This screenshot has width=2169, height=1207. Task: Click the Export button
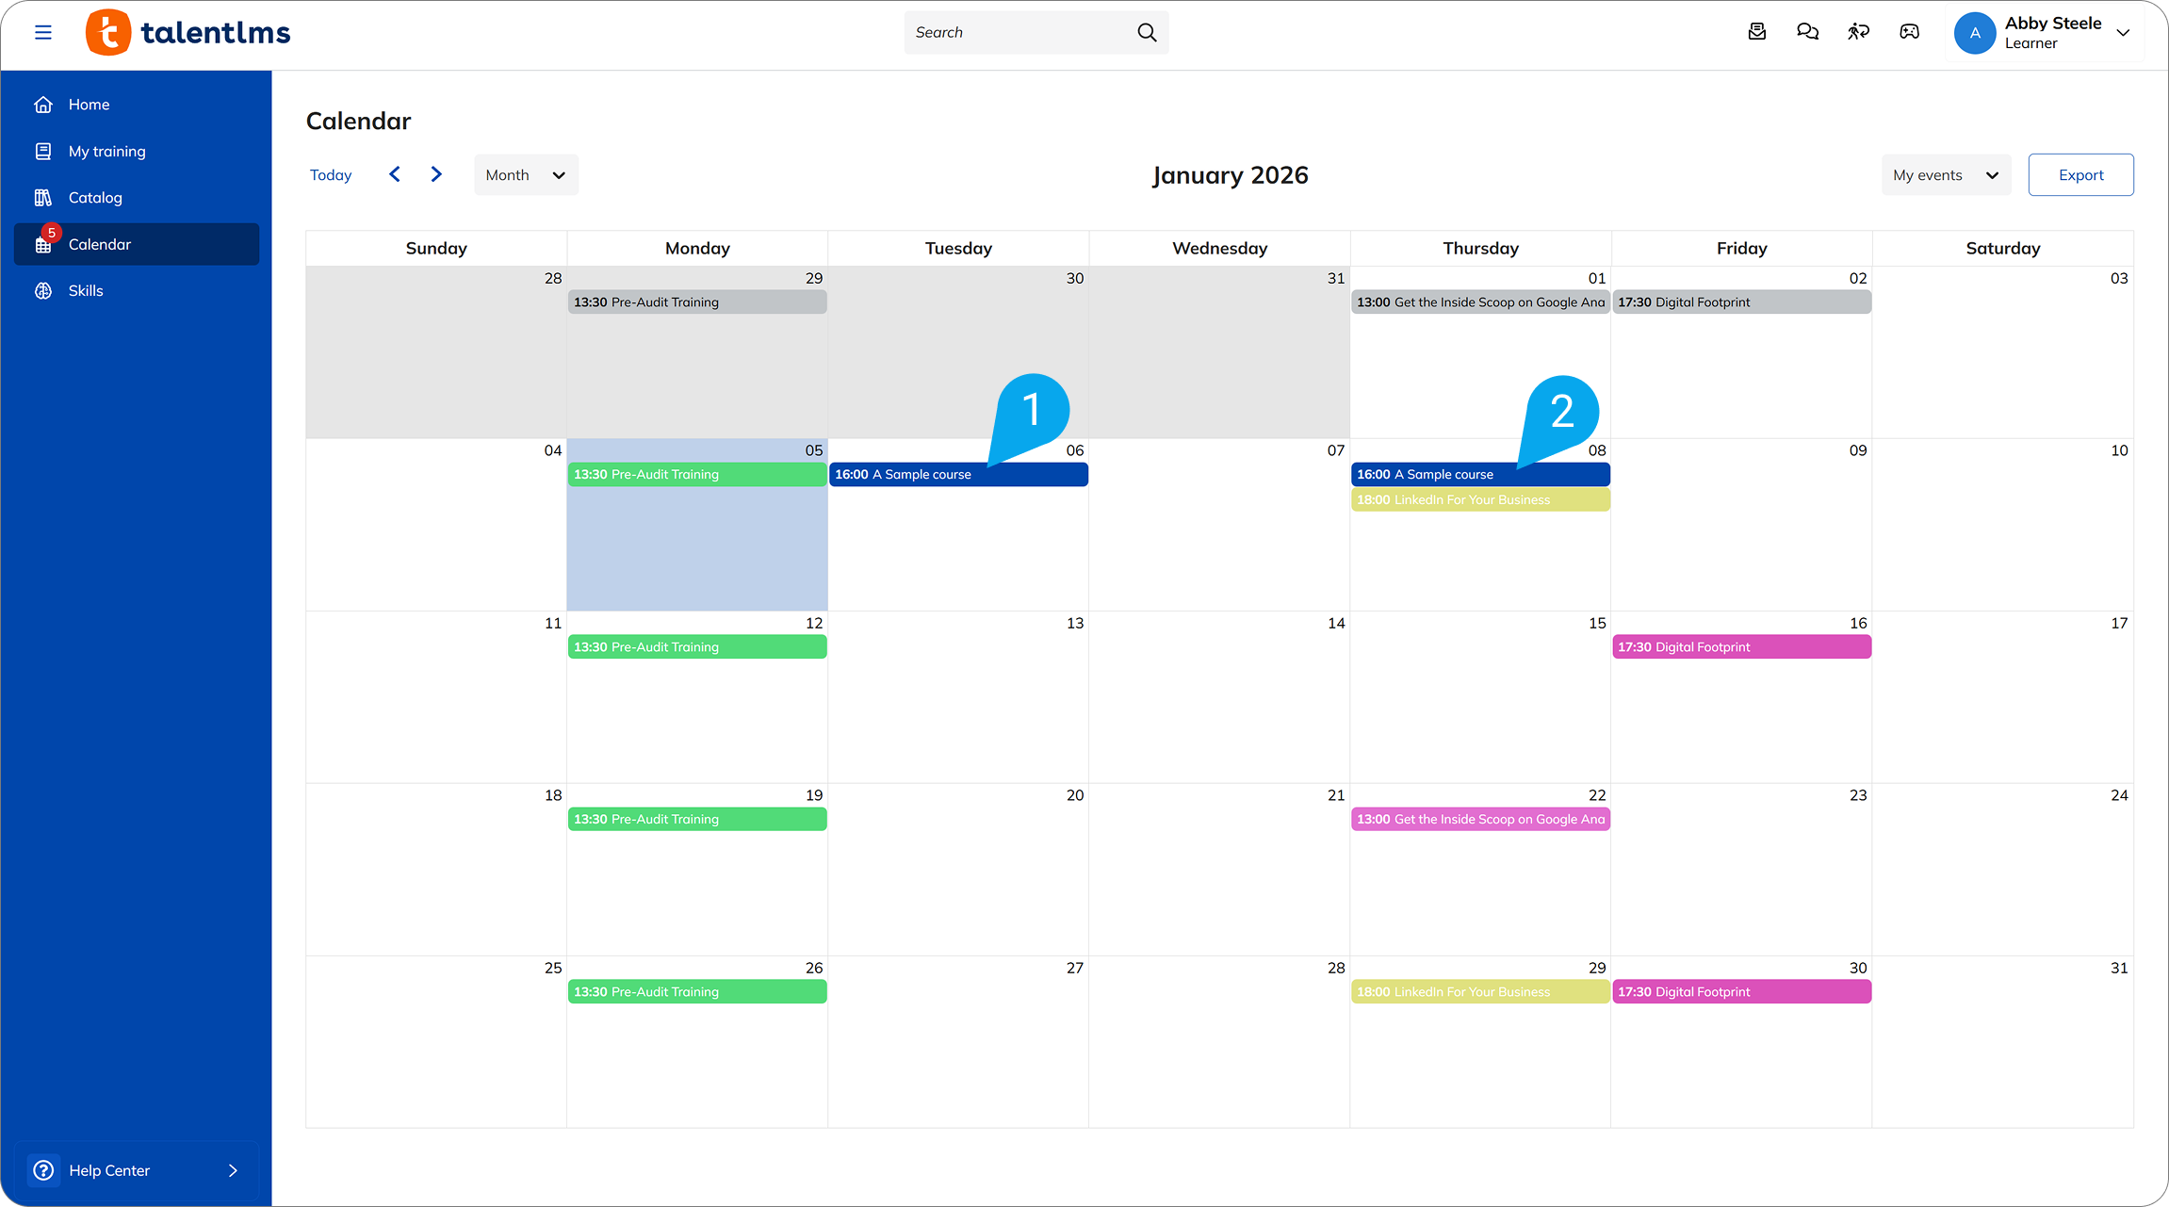[2080, 174]
